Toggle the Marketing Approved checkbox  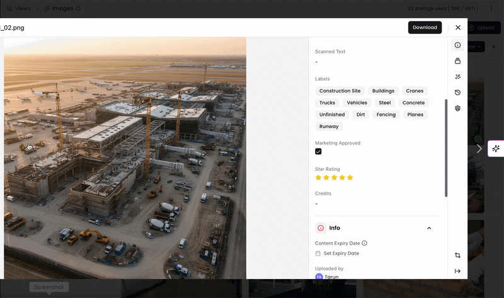(x=318, y=151)
